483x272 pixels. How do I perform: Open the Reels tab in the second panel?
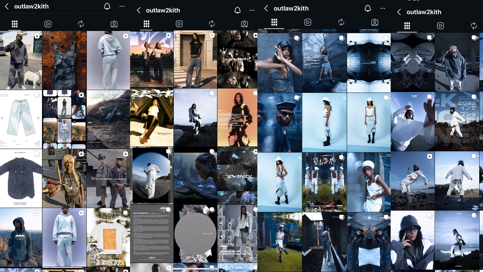[x=179, y=24]
